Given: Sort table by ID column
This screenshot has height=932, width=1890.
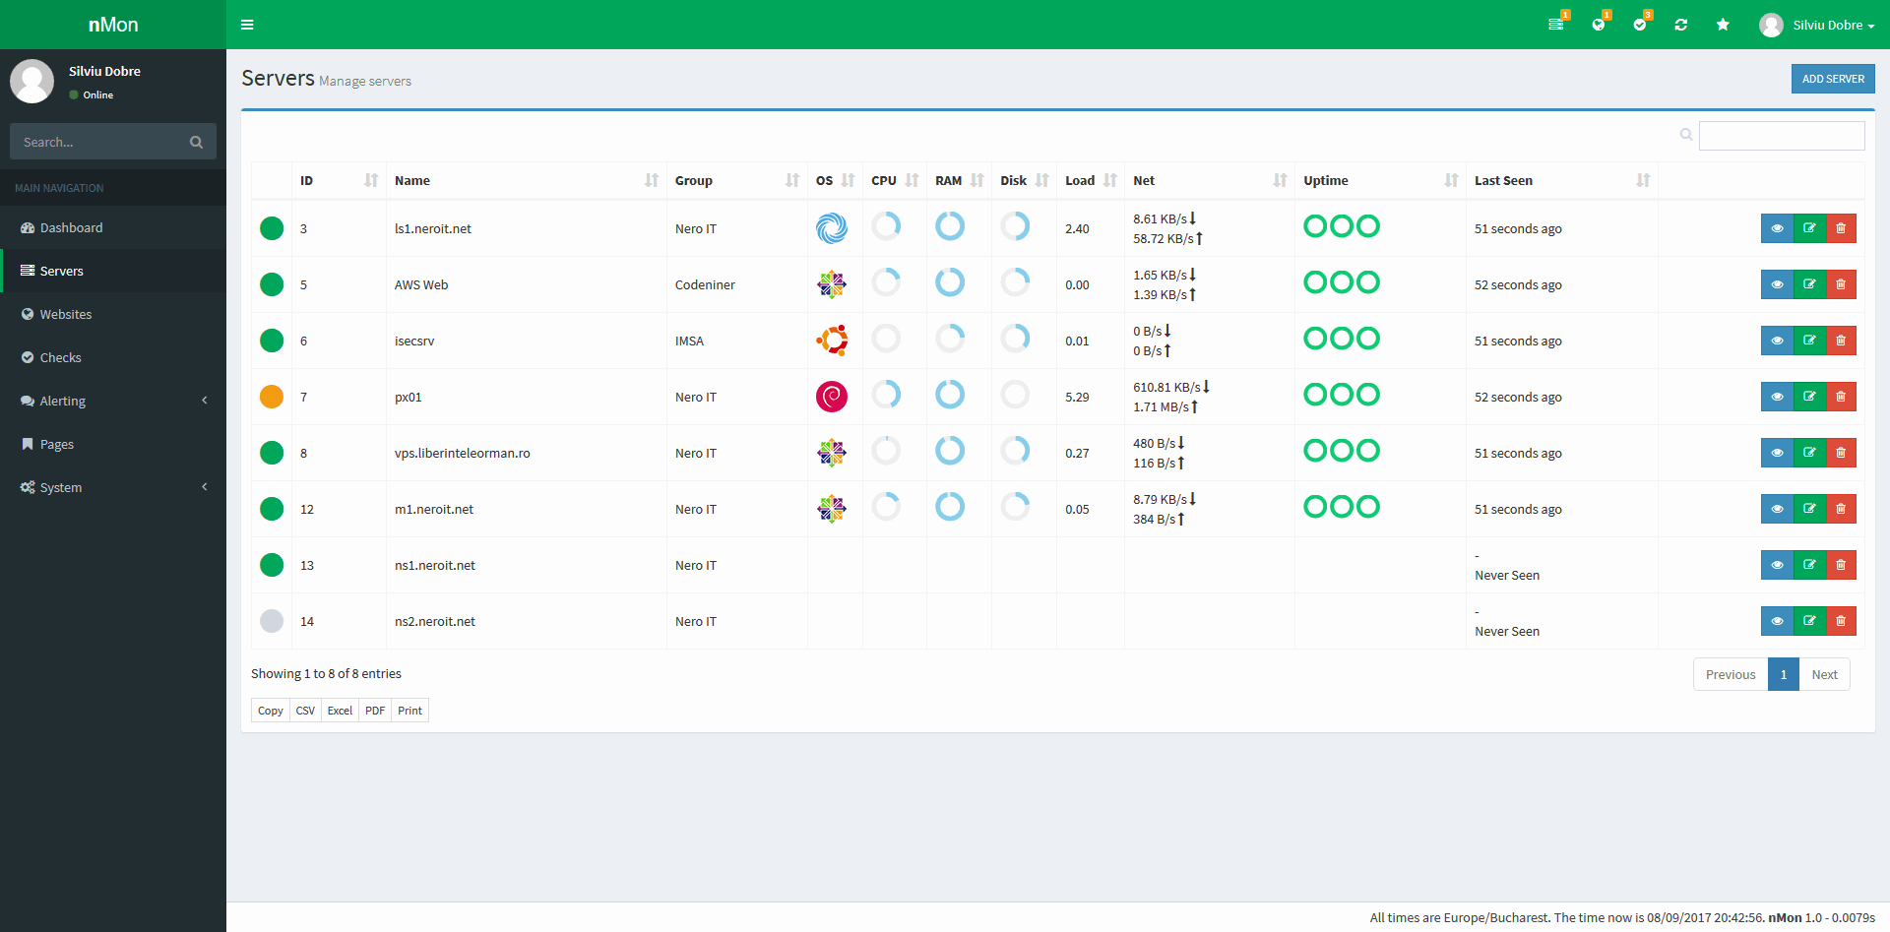Looking at the screenshot, I should pos(339,180).
